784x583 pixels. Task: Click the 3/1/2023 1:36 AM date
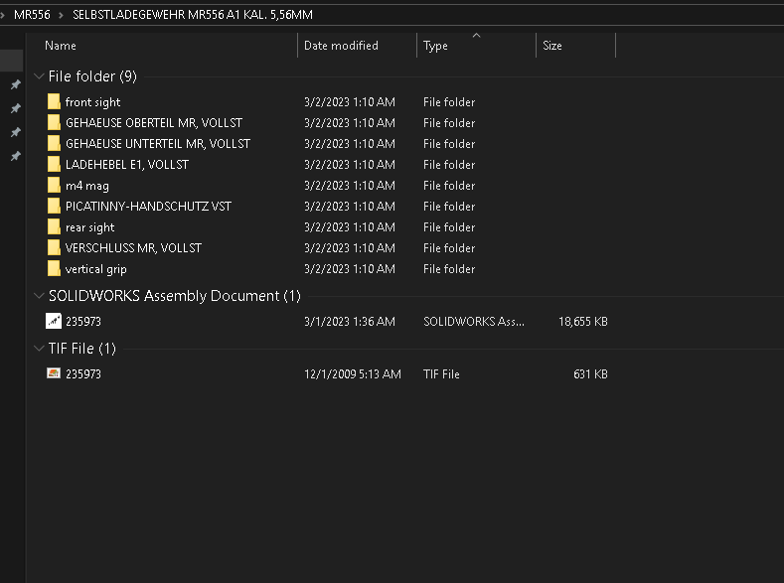point(350,322)
